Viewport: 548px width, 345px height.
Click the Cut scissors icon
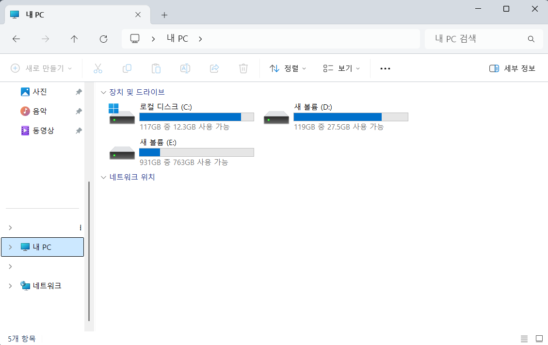[98, 68]
